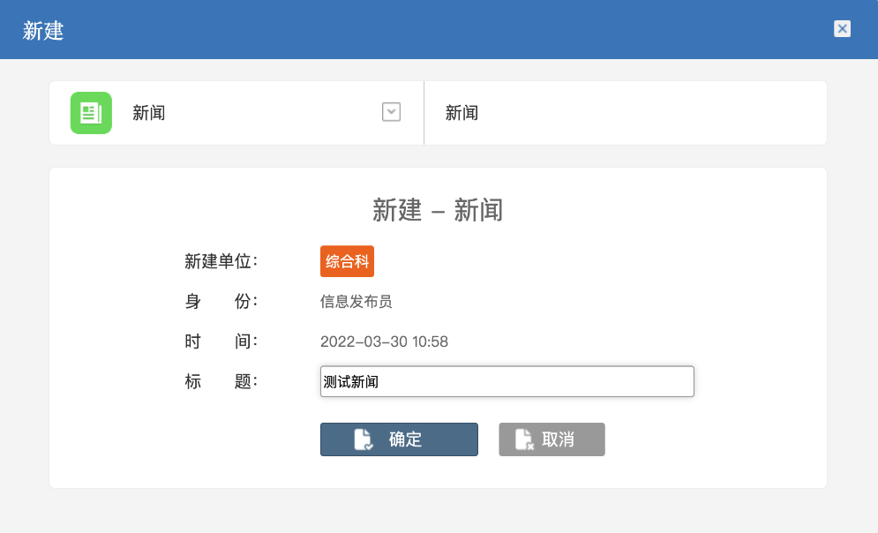Click the 新闻 text in right panel
This screenshot has width=878, height=533.
[x=462, y=113]
